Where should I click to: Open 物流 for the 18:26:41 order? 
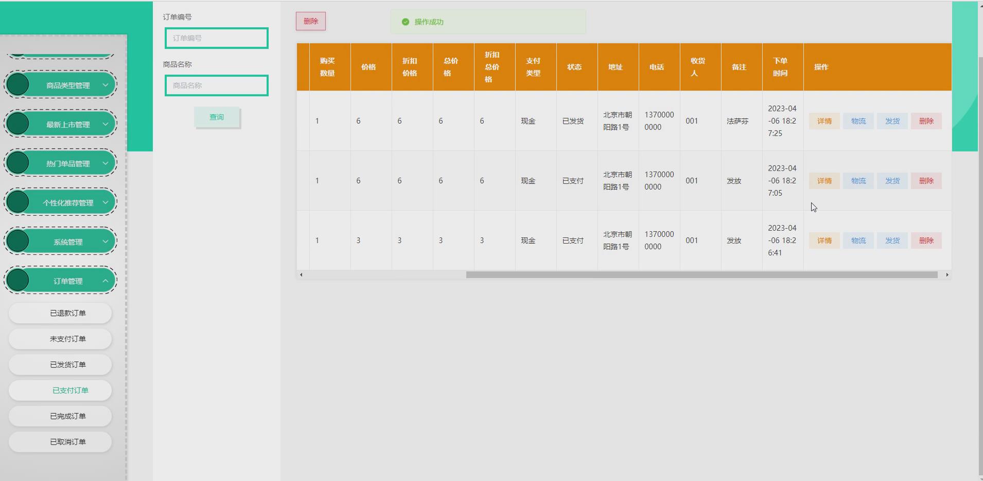858,240
